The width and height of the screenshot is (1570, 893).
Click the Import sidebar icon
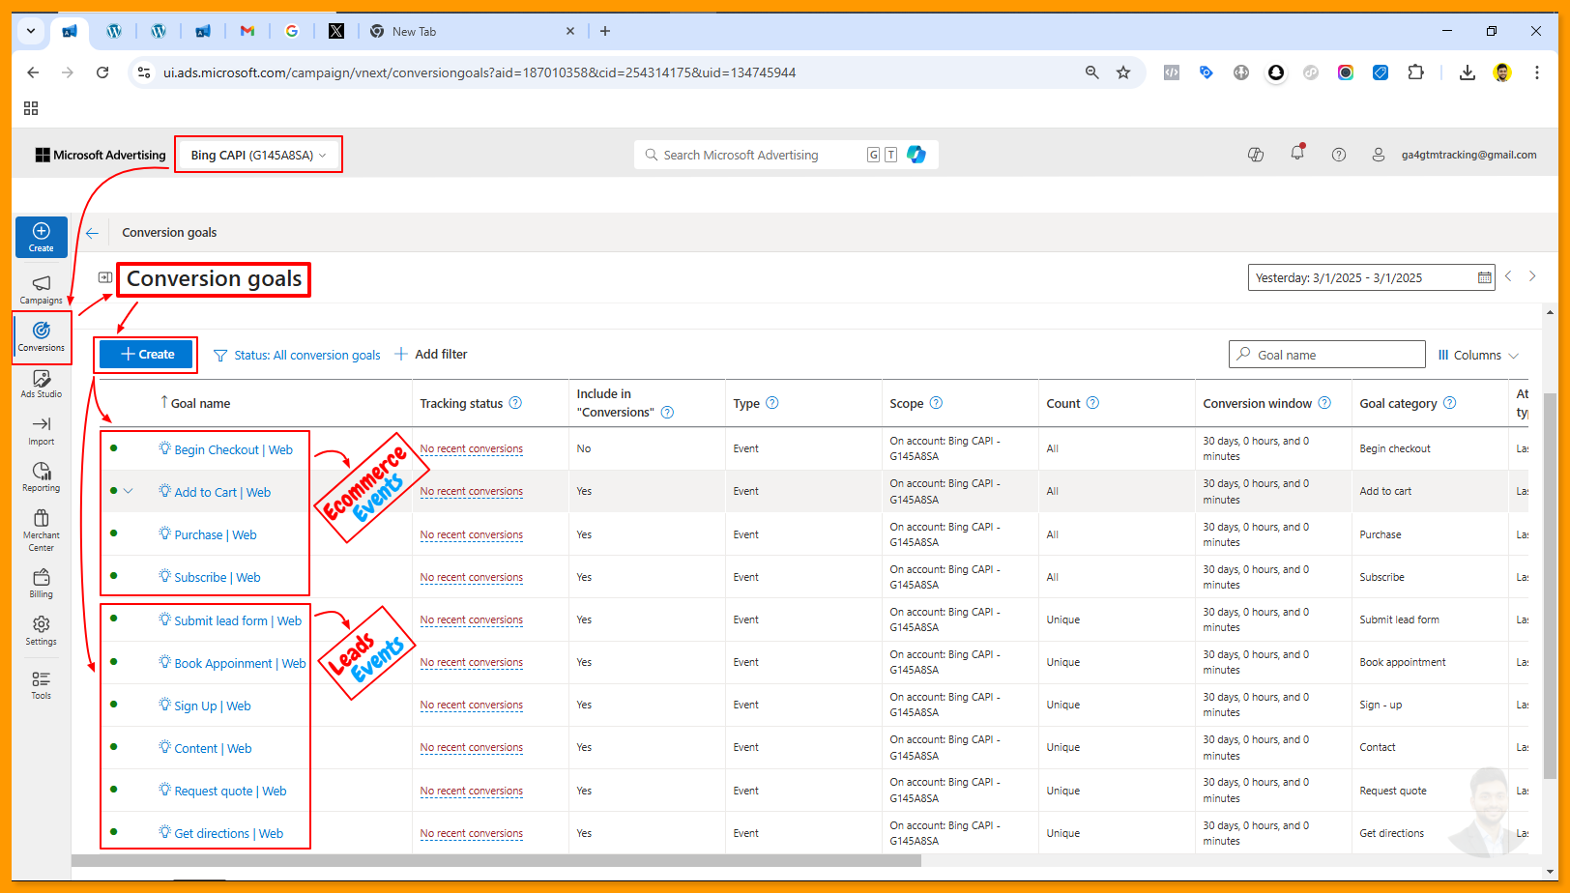(x=41, y=430)
